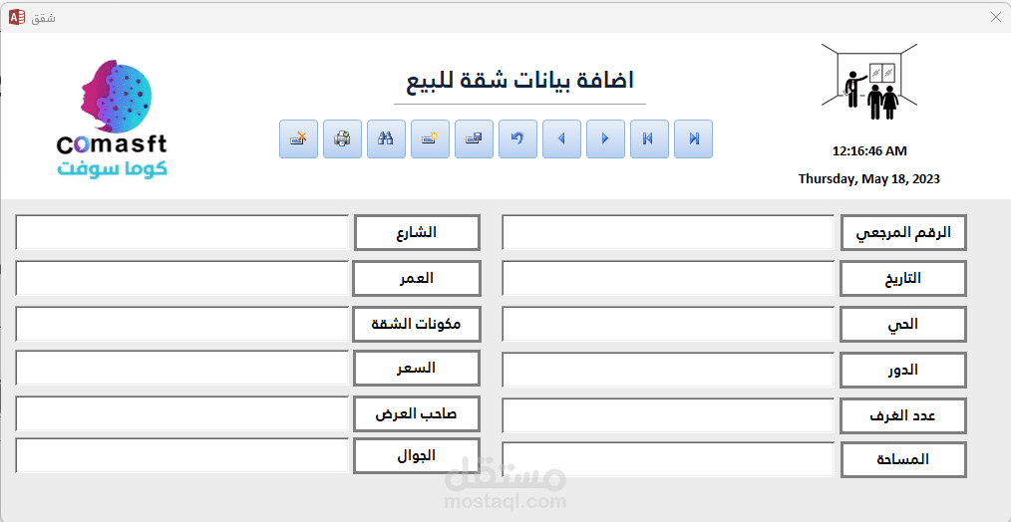Screen dimensions: 1011x522
Task: Undo the last change
Action: tap(517, 138)
